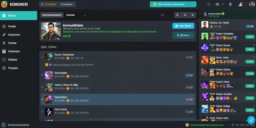Open the notification bell with red badge
256x128 pixels.
click(240, 4)
